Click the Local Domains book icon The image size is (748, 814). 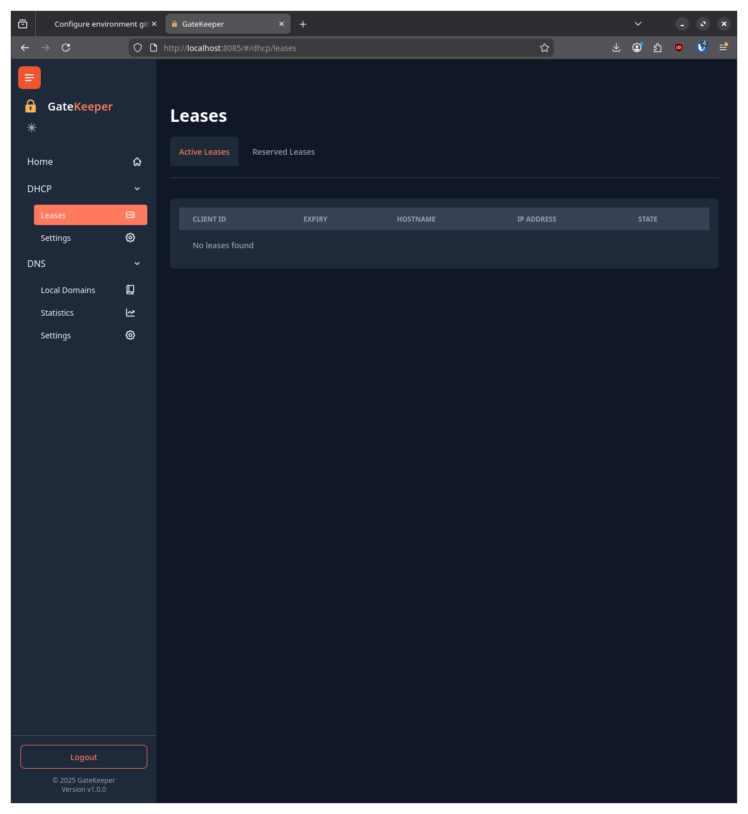click(130, 290)
